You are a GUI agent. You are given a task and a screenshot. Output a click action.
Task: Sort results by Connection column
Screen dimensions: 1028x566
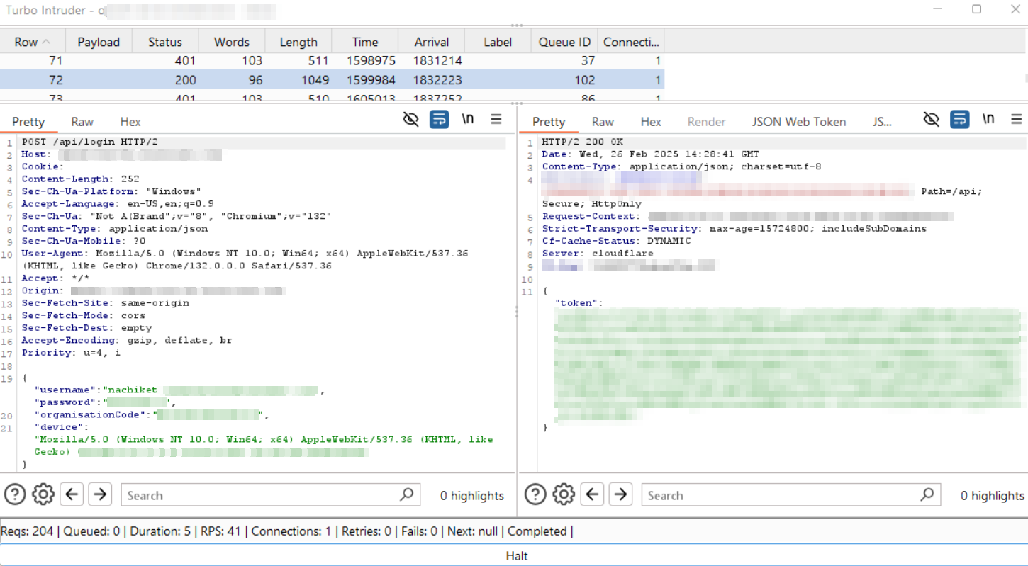tap(631, 42)
